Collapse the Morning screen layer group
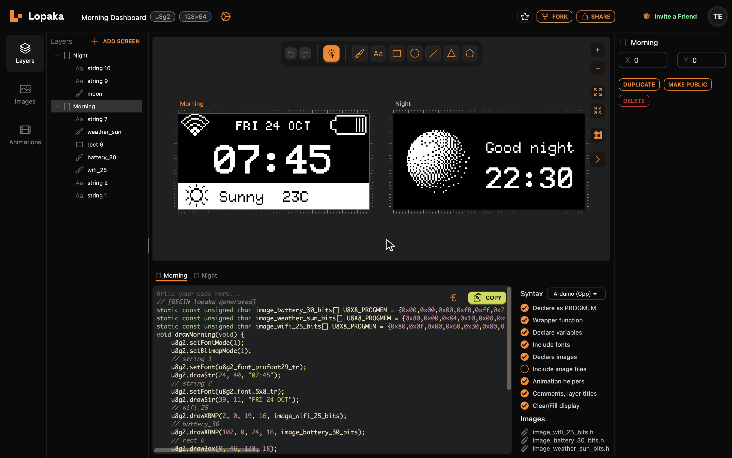The width and height of the screenshot is (732, 458). 57,106
